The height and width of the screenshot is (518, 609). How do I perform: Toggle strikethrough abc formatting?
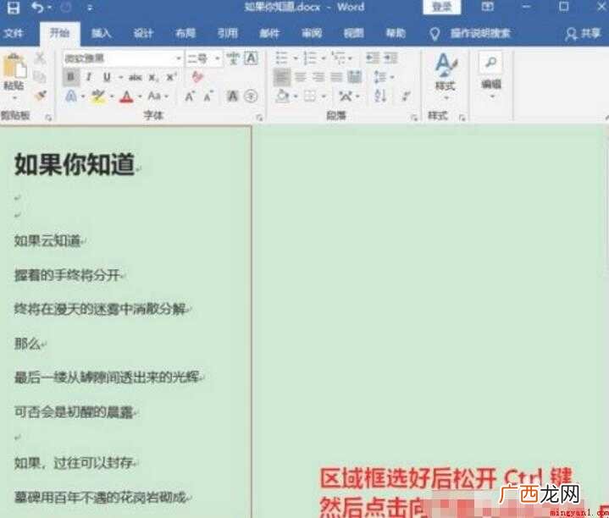135,78
